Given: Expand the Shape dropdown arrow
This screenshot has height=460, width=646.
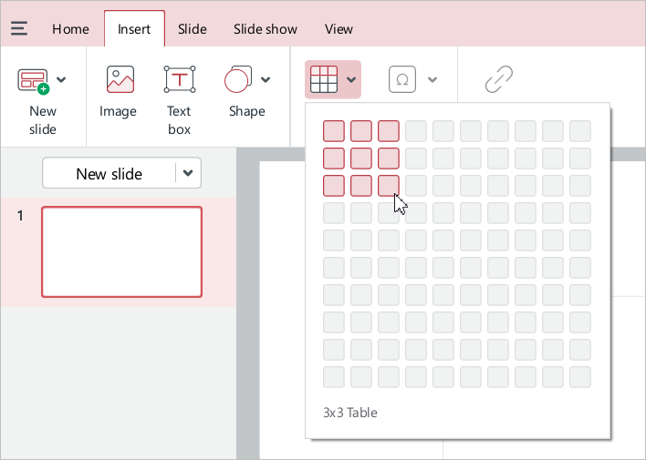Looking at the screenshot, I should [x=266, y=80].
